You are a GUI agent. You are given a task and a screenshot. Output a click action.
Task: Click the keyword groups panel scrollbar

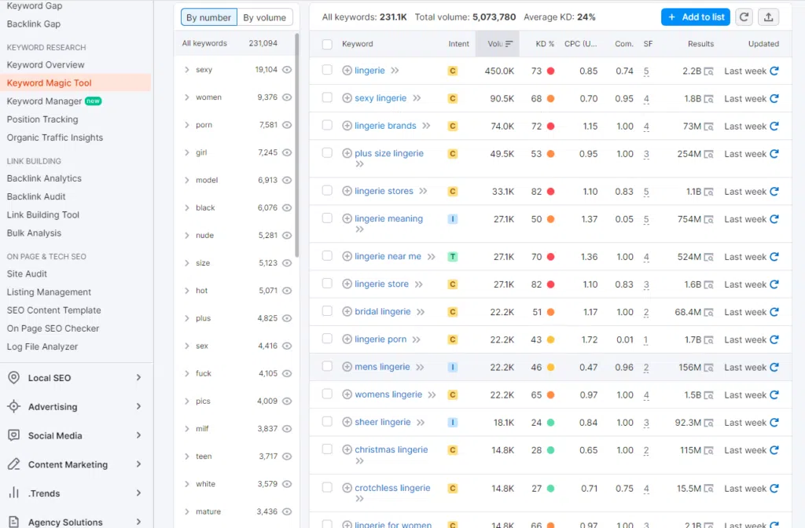(x=296, y=145)
